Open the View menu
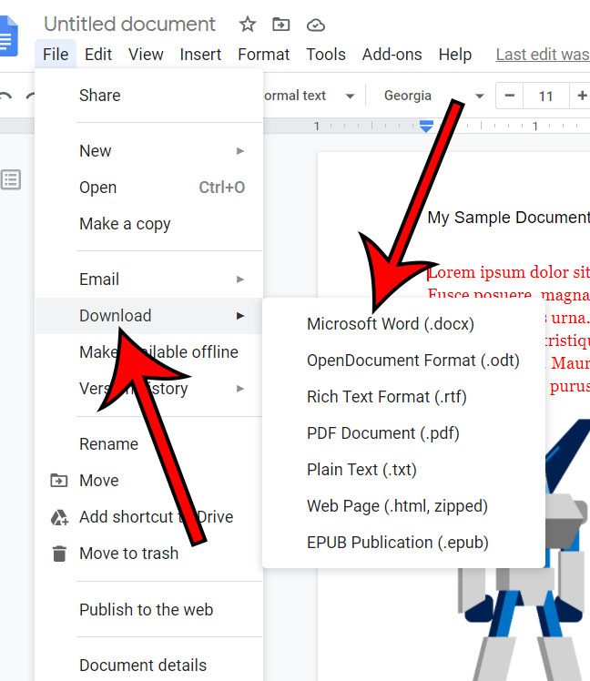 tap(146, 55)
